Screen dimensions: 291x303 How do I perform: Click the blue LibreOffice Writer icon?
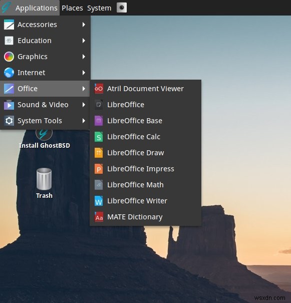[x=99, y=201]
